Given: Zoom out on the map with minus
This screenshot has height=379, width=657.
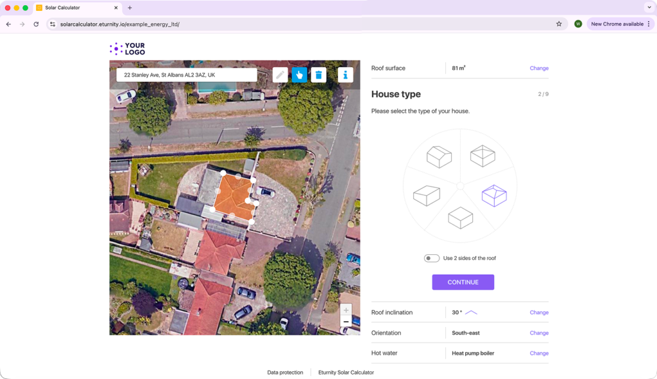Looking at the screenshot, I should 346,322.
